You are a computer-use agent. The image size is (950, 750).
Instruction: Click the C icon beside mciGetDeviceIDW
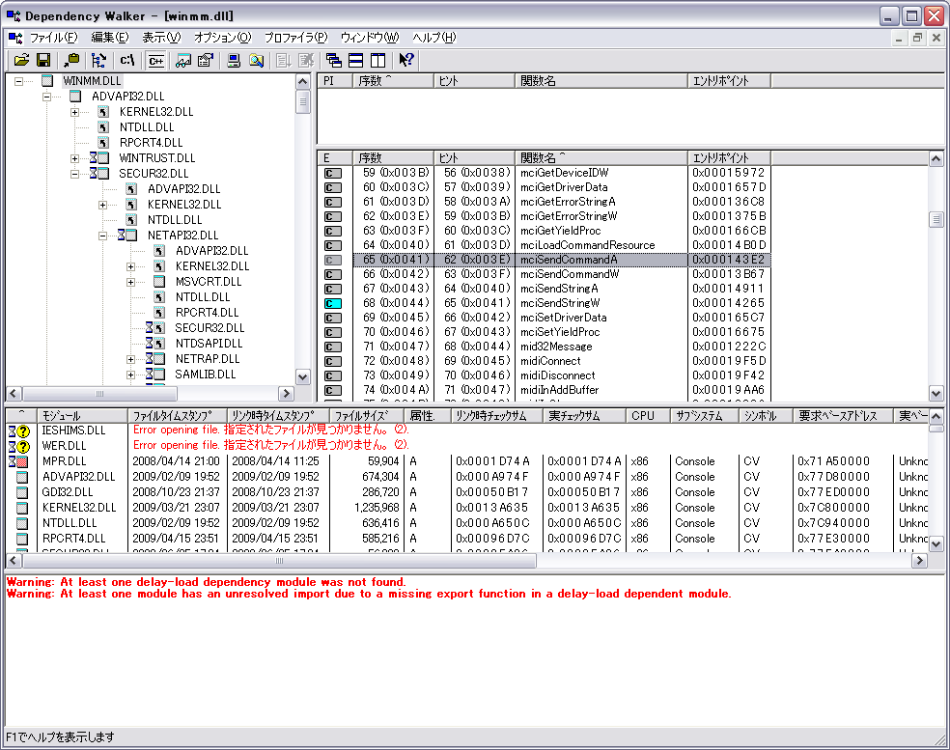pyautogui.click(x=333, y=174)
